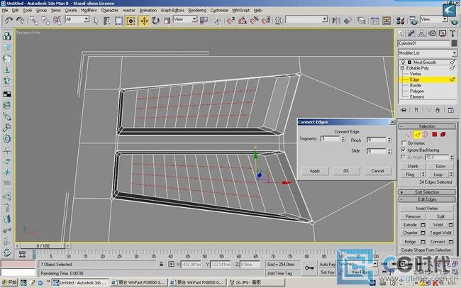
Task: Click the Rectangular Selection Region icon
Action: [118, 21]
